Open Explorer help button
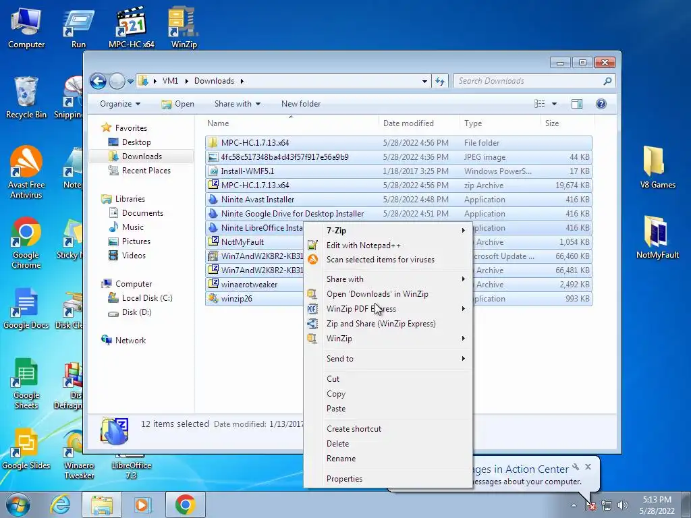This screenshot has height=518, width=691. 601,104
